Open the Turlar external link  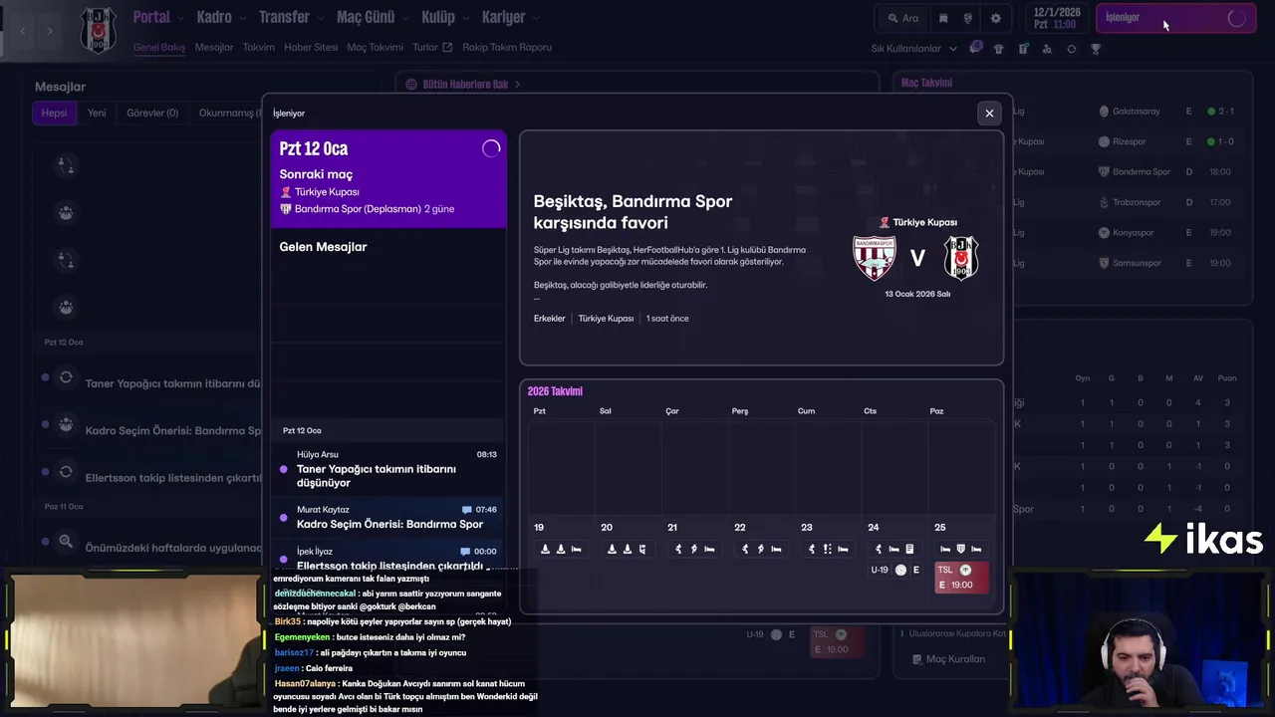[x=432, y=47]
